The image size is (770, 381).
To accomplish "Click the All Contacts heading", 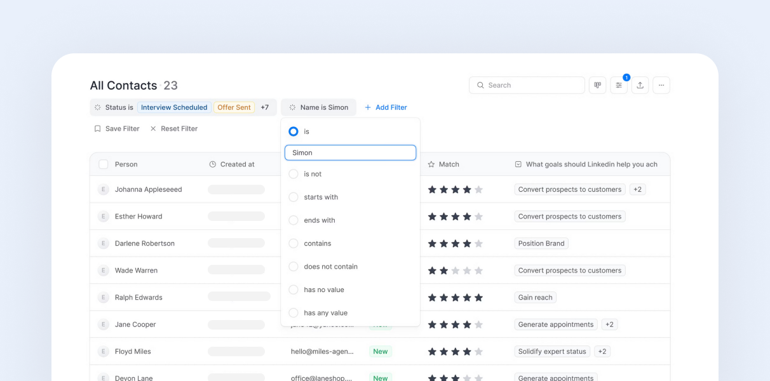I will click(123, 85).
